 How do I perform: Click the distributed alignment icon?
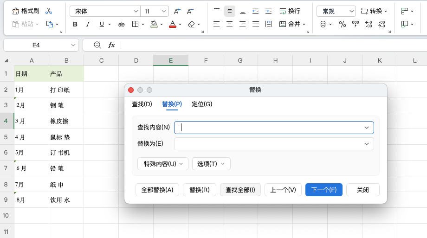269,24
